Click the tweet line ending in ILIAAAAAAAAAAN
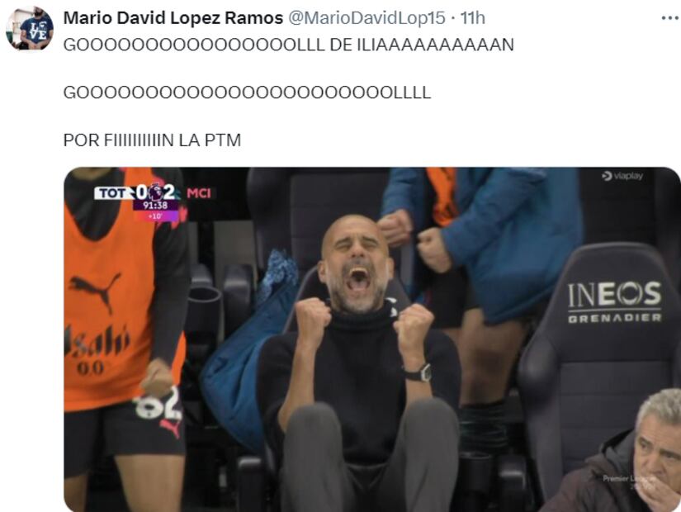 point(289,45)
